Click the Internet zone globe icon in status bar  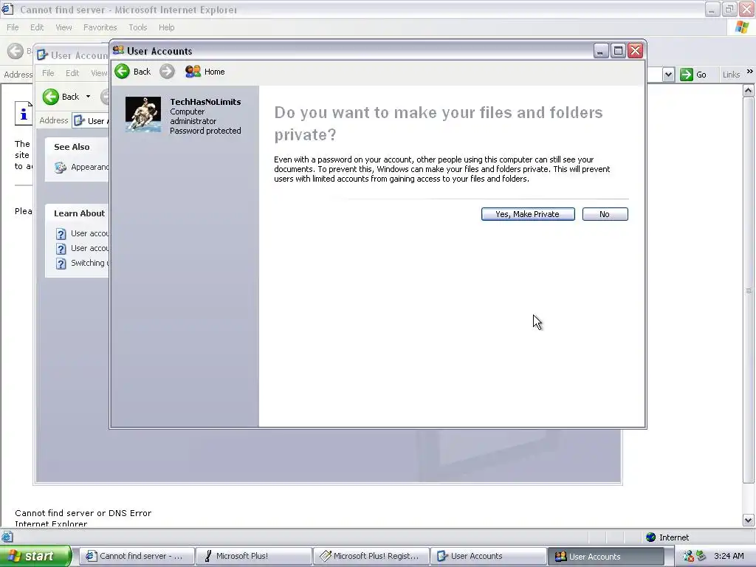pyautogui.click(x=650, y=537)
